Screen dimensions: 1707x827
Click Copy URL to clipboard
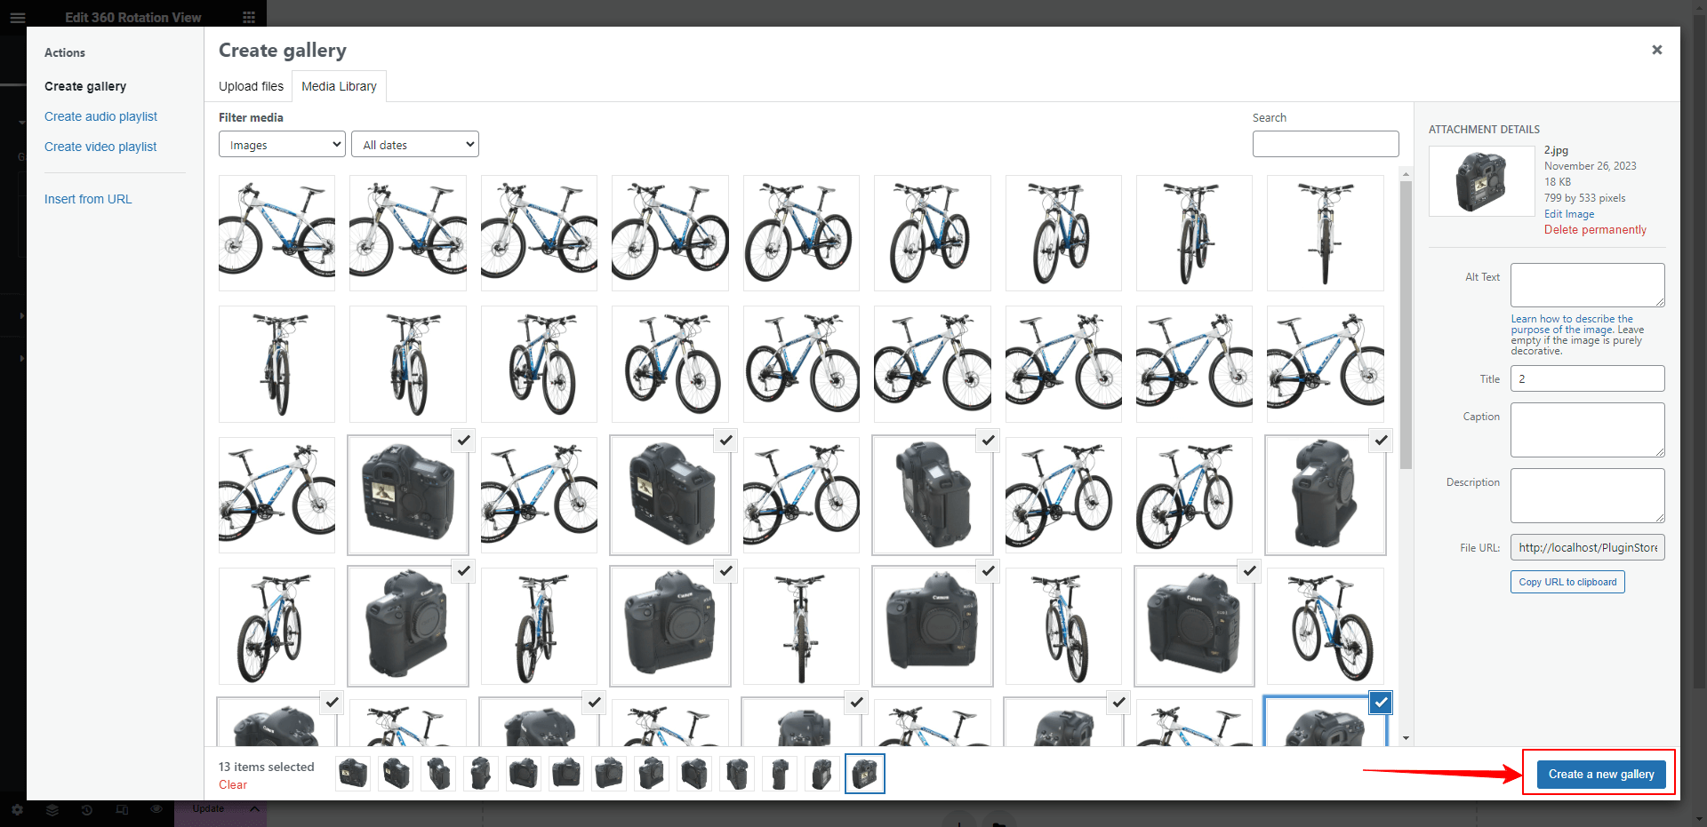coord(1567,582)
